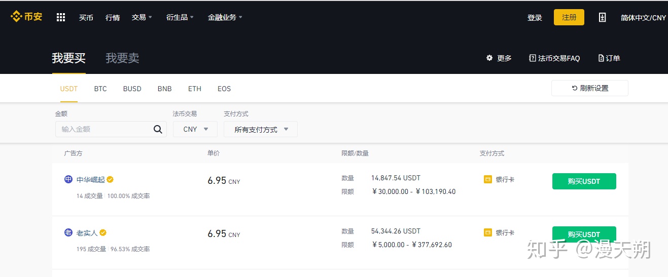Viewport: 668px width, 277px height.
Task: Click the 登录 login link
Action: pyautogui.click(x=535, y=18)
